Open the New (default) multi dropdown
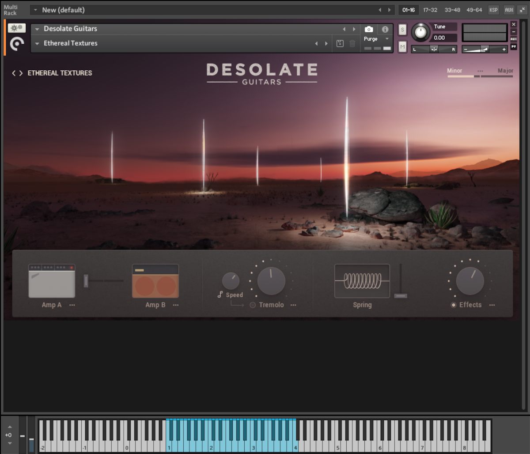530x454 pixels. click(36, 10)
